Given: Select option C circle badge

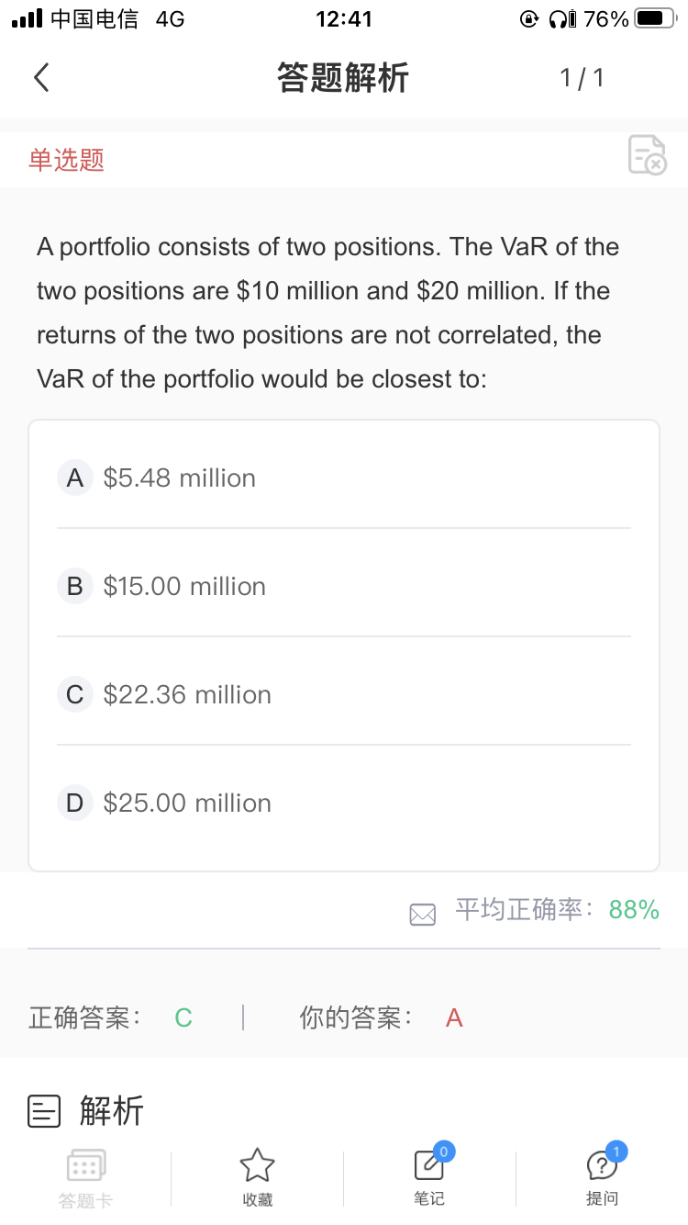Looking at the screenshot, I should pyautogui.click(x=75, y=694).
